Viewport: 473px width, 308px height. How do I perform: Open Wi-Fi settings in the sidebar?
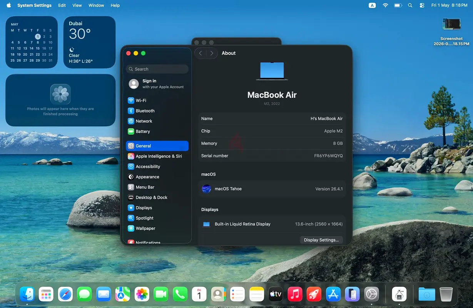(157, 100)
